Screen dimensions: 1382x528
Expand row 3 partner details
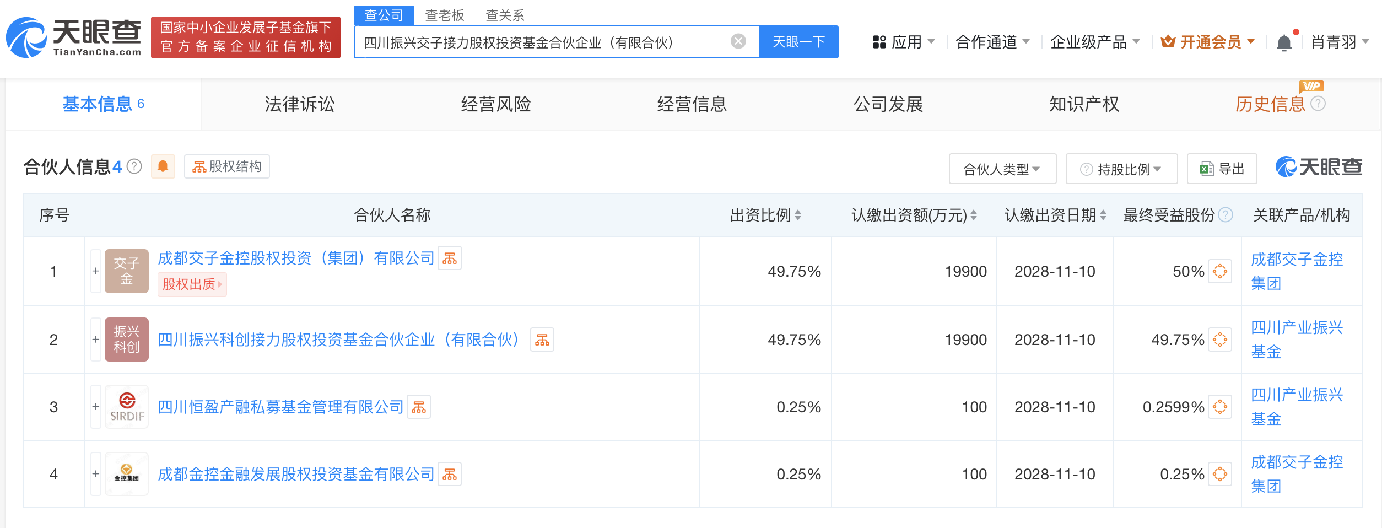96,407
